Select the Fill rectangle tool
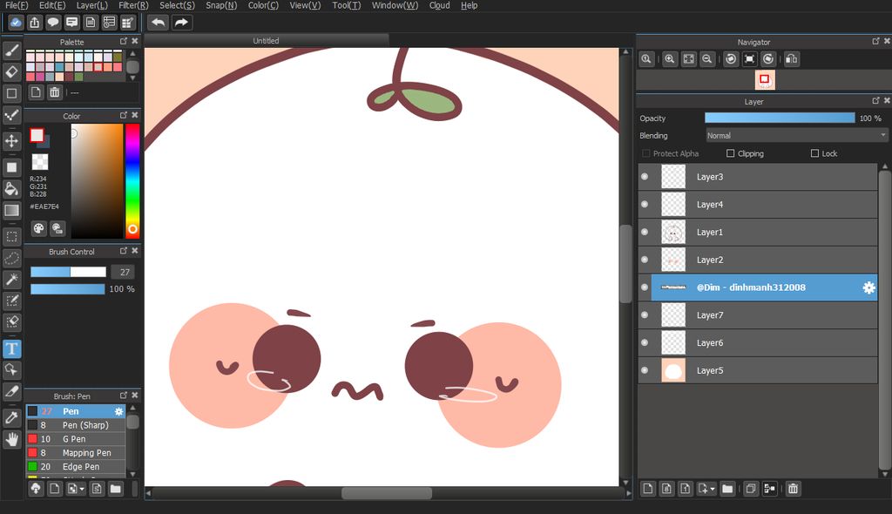The image size is (892, 514). point(12,167)
